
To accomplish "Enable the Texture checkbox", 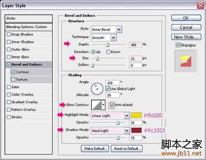I will tap(13, 80).
